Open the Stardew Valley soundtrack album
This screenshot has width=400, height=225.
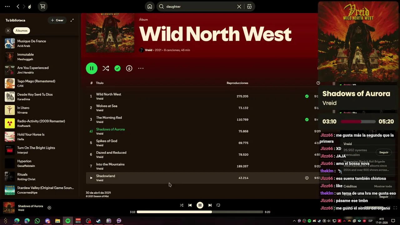[39, 190]
